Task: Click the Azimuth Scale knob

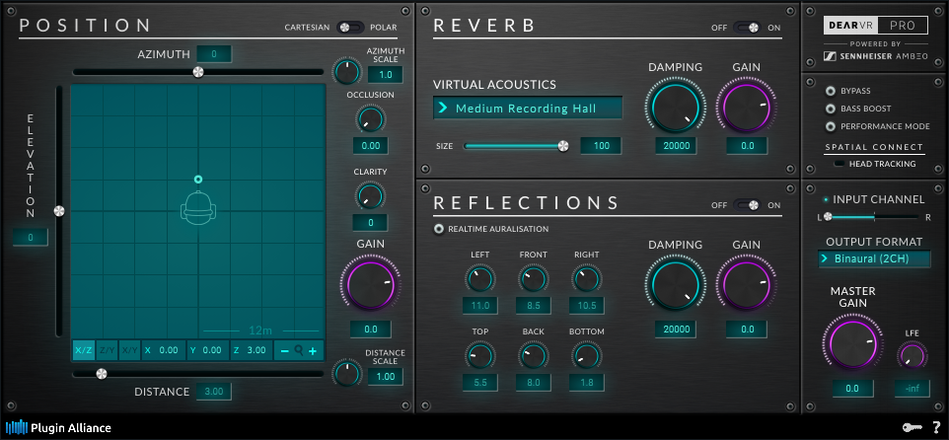Action: point(347,71)
